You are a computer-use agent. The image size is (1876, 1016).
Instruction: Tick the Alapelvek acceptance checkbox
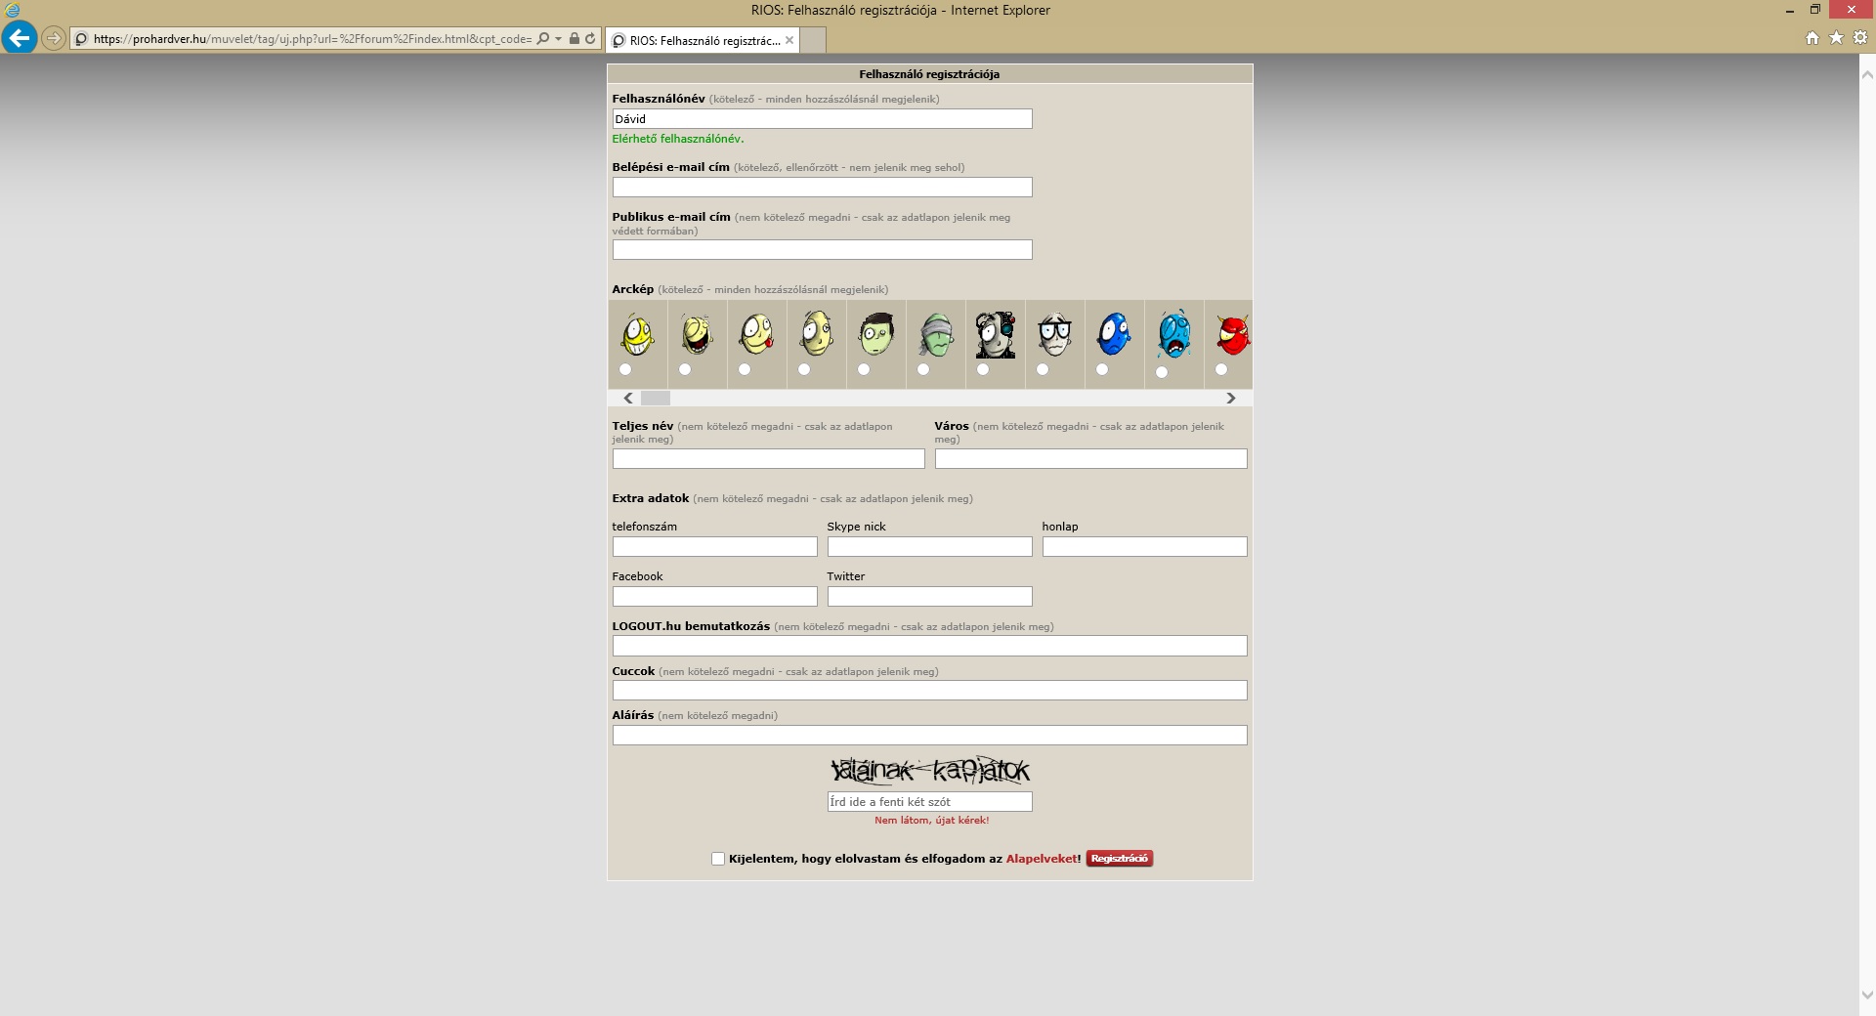[718, 859]
